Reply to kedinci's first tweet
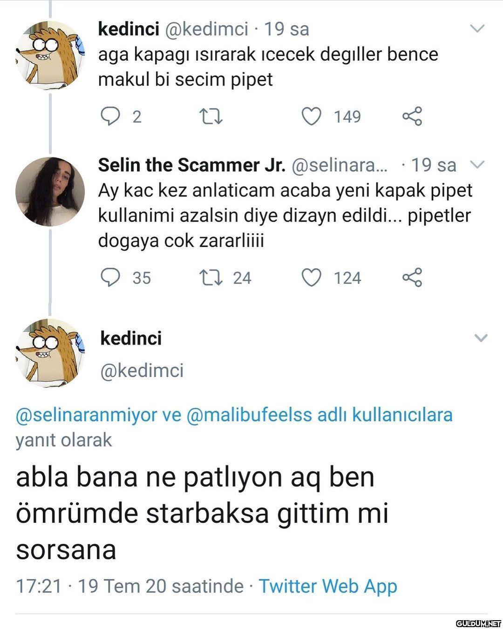The width and height of the screenshot is (503, 629). pyautogui.click(x=110, y=116)
